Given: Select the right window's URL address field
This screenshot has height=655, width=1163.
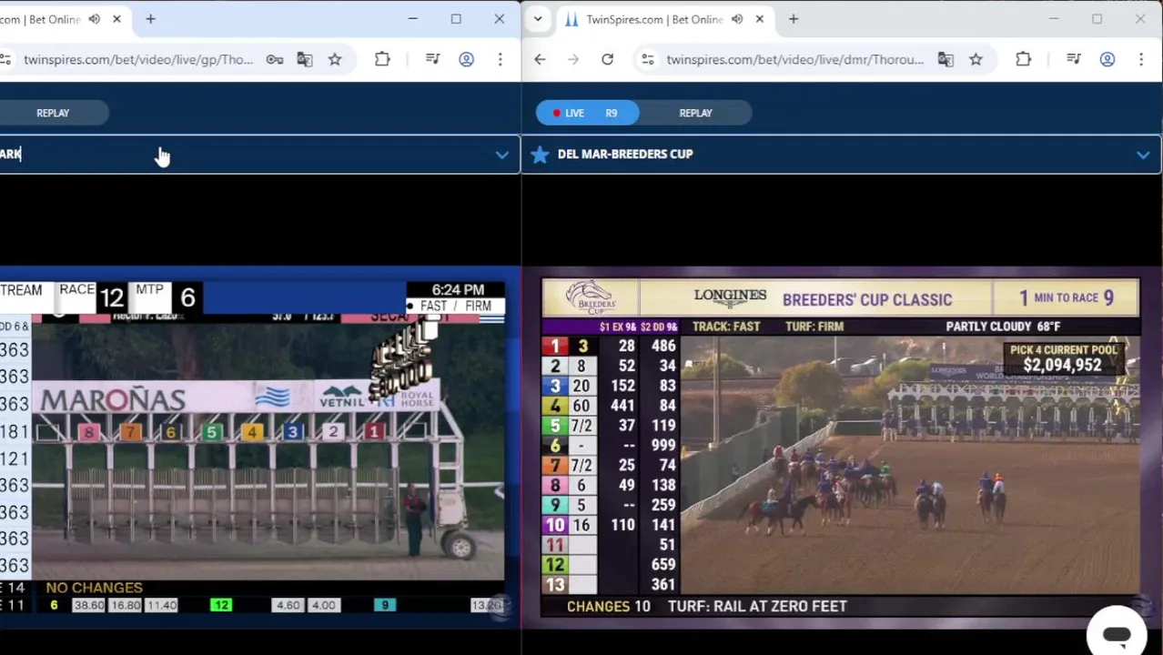Looking at the screenshot, I should click(794, 60).
